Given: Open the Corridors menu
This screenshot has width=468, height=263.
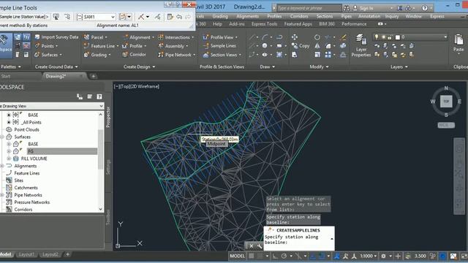Looking at the screenshot, I should coord(299,16).
